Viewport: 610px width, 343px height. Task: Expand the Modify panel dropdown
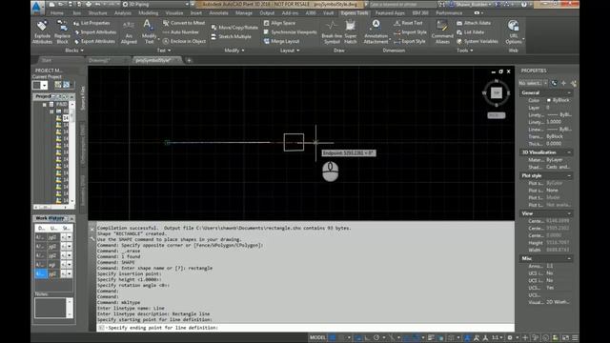point(234,50)
